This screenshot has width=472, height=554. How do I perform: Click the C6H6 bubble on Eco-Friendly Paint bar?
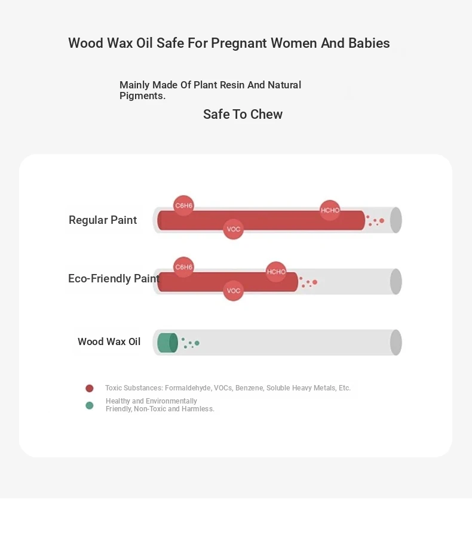[183, 267]
